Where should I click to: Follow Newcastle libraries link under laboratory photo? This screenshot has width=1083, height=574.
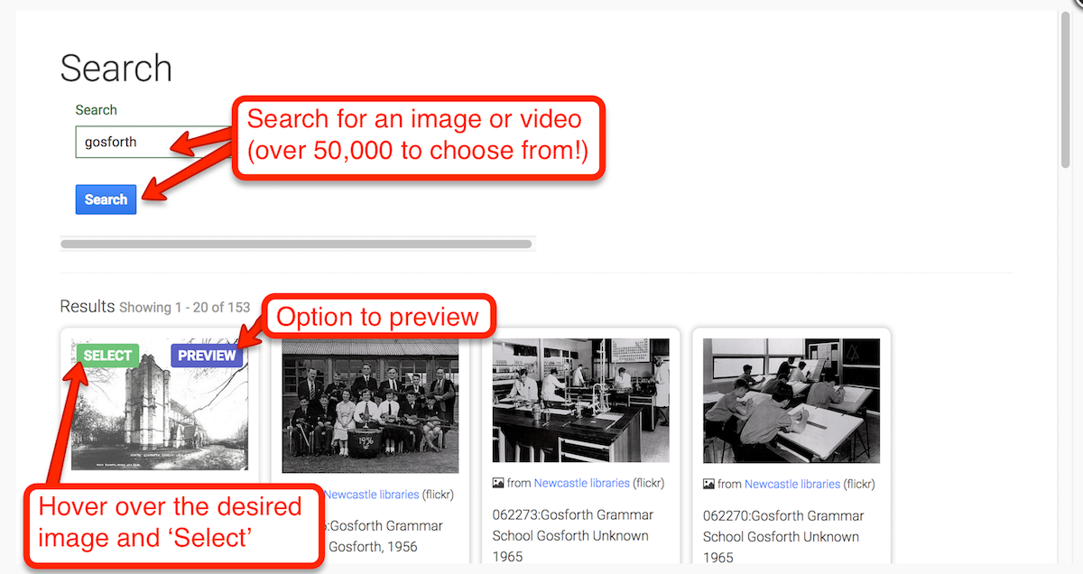(581, 483)
